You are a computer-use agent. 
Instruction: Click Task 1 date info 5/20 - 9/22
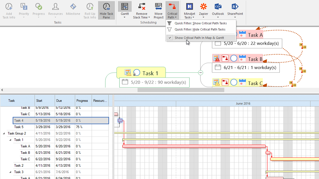coord(154,82)
